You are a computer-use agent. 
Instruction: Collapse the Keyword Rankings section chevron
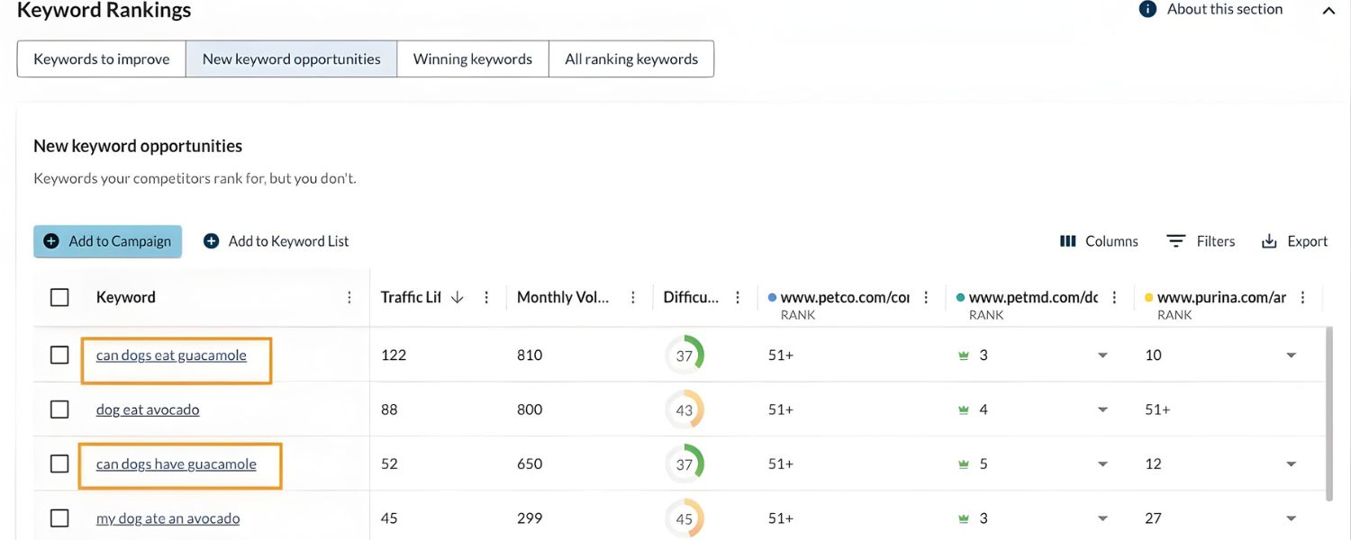(1328, 11)
